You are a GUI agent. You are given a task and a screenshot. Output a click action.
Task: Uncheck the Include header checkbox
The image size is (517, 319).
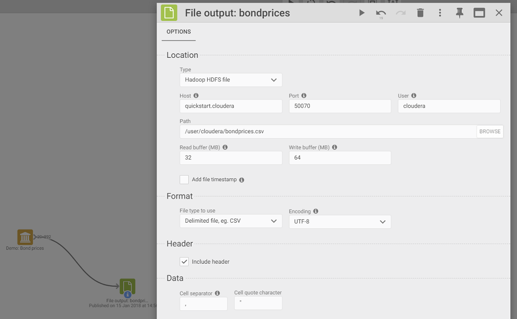[x=184, y=262]
